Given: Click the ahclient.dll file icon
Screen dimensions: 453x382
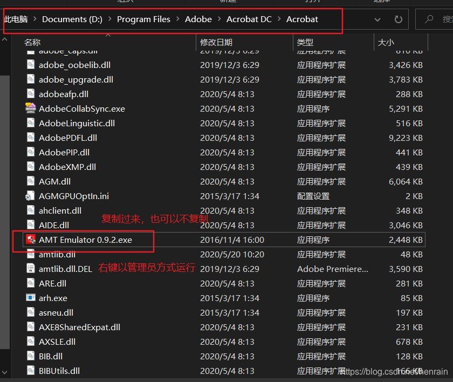Looking at the screenshot, I should [x=31, y=210].
